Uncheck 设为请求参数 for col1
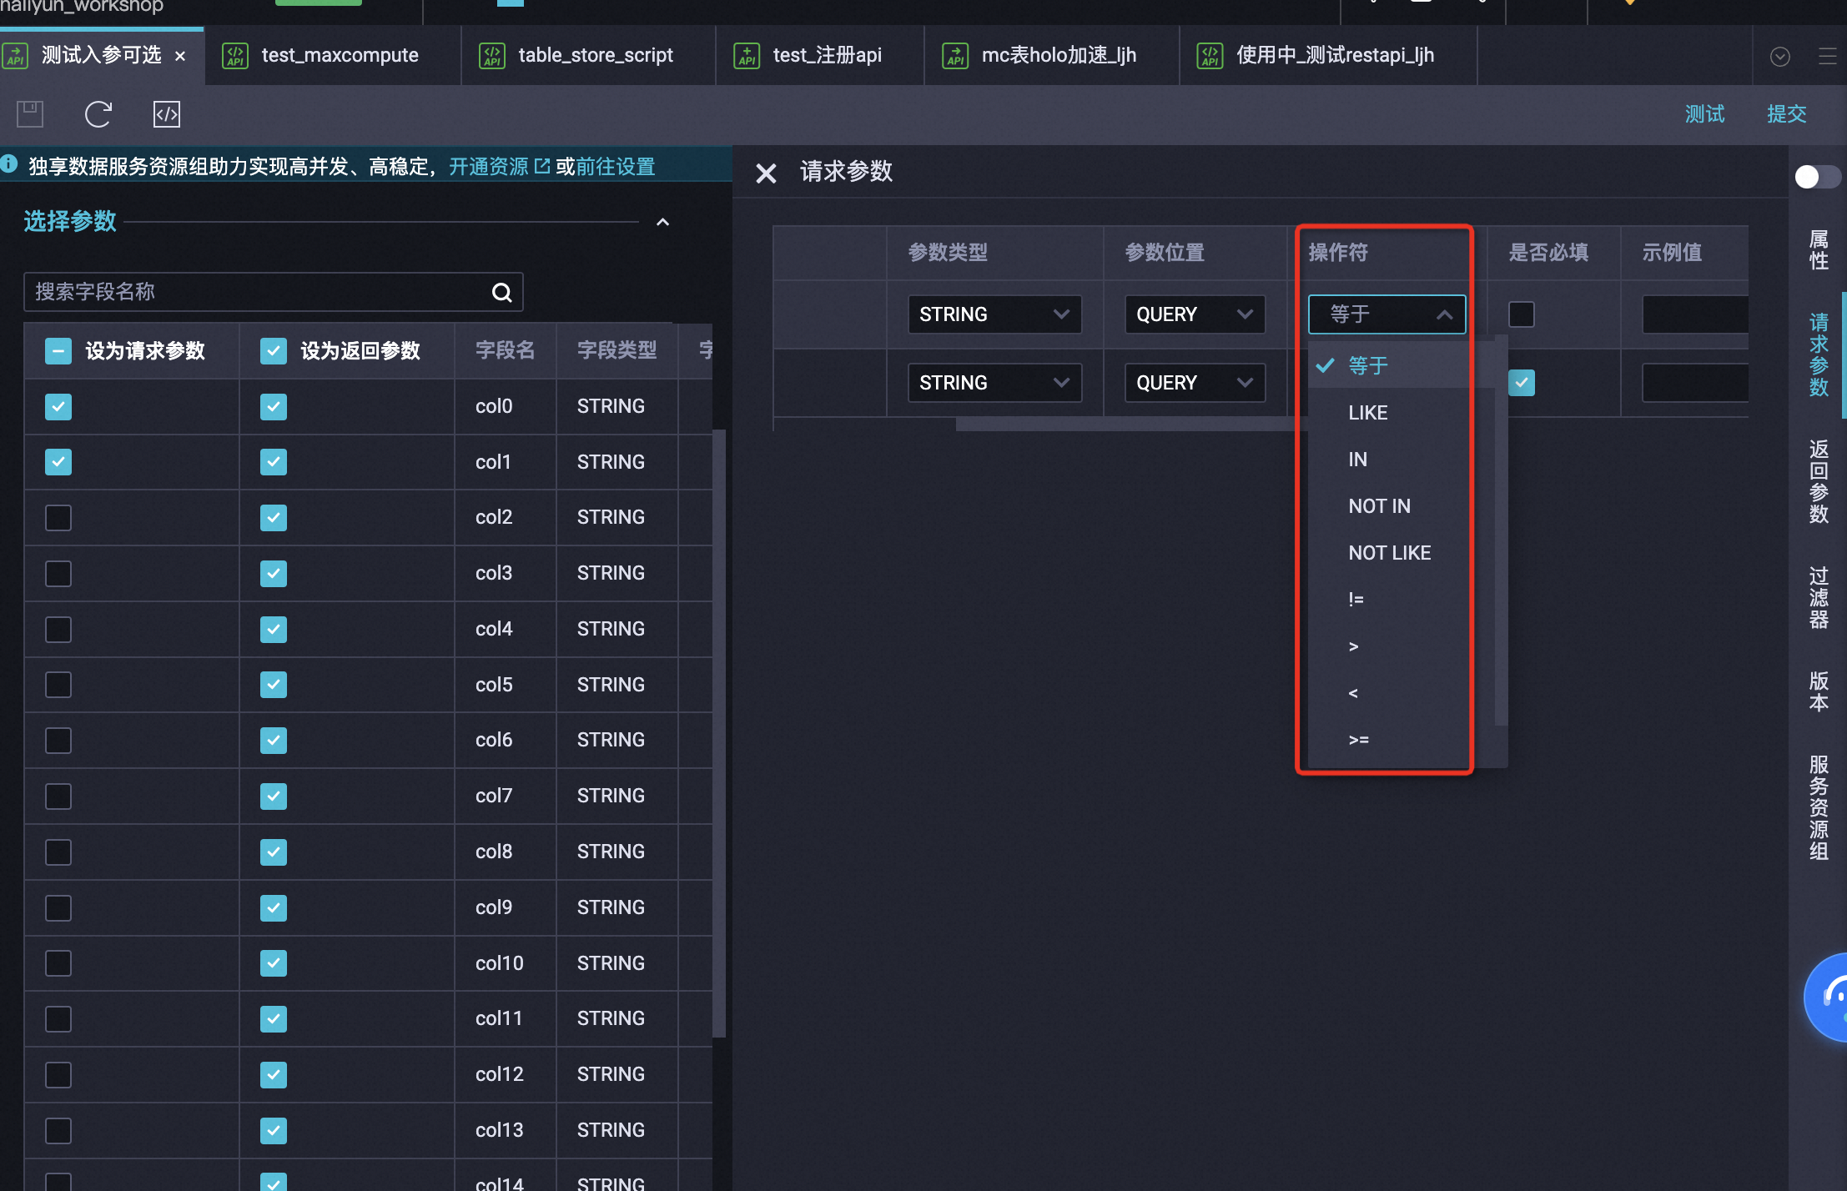The width and height of the screenshot is (1847, 1191). 58,462
